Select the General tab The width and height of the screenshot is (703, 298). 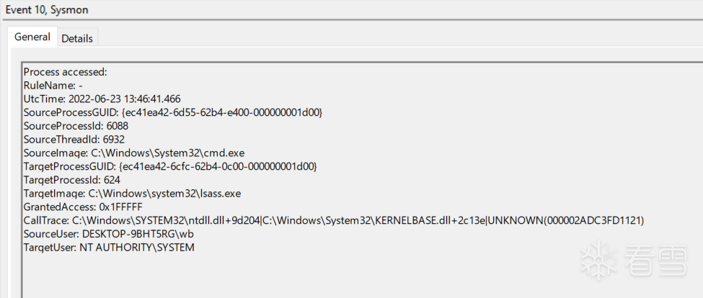coord(32,37)
